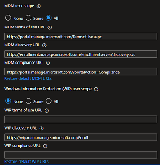The image size is (160, 165).
Task: Focus the MDM terms of use URL field
Action: (x=80, y=36)
